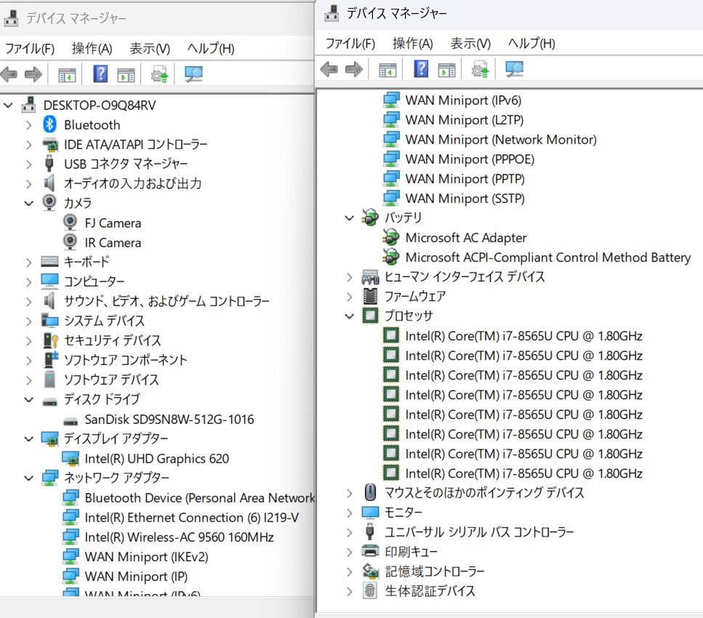Image resolution: width=703 pixels, height=618 pixels.
Task: Click the 印刷キュー printer icon
Action: pos(370,550)
